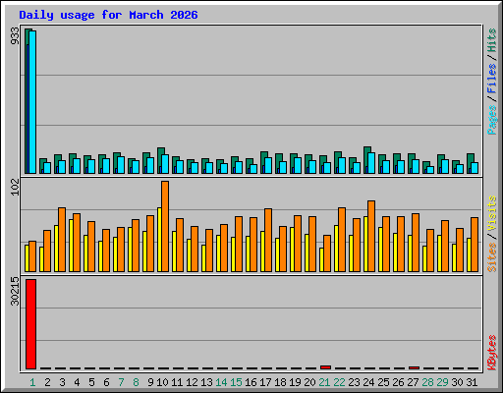Click the orange visits bar for day 24
The image size is (503, 393).
click(x=371, y=236)
